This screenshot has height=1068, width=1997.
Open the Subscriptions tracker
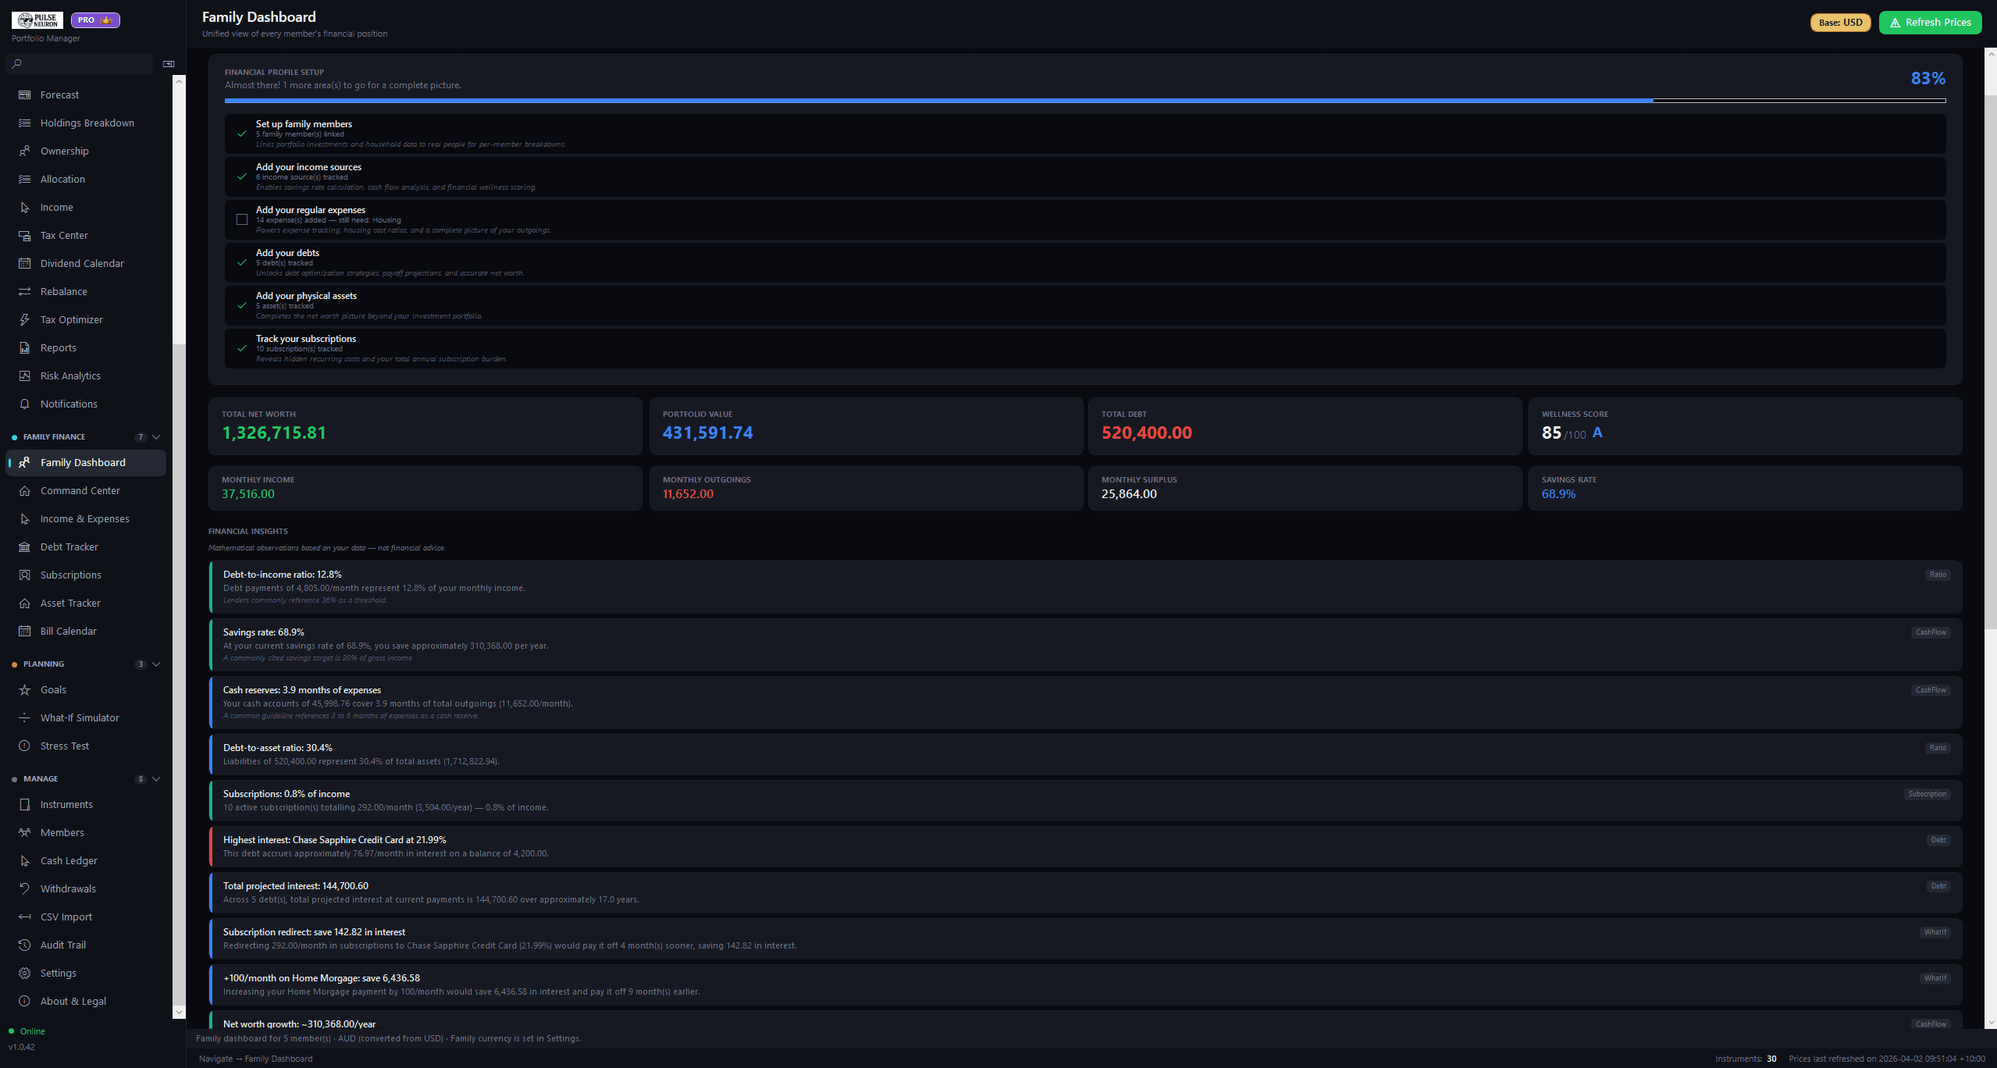click(x=71, y=575)
